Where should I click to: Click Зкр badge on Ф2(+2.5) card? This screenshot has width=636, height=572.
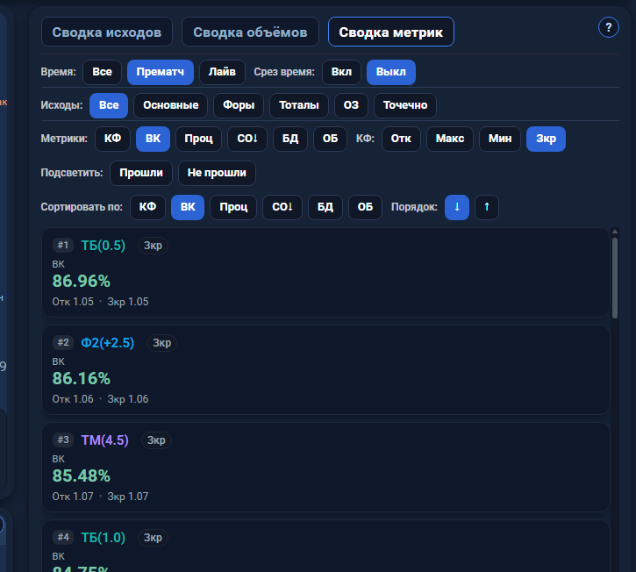(161, 343)
